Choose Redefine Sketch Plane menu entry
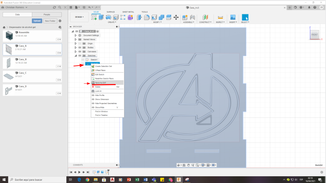Image resolution: width=326 pixels, height=183 pixels. pyautogui.click(x=107, y=78)
